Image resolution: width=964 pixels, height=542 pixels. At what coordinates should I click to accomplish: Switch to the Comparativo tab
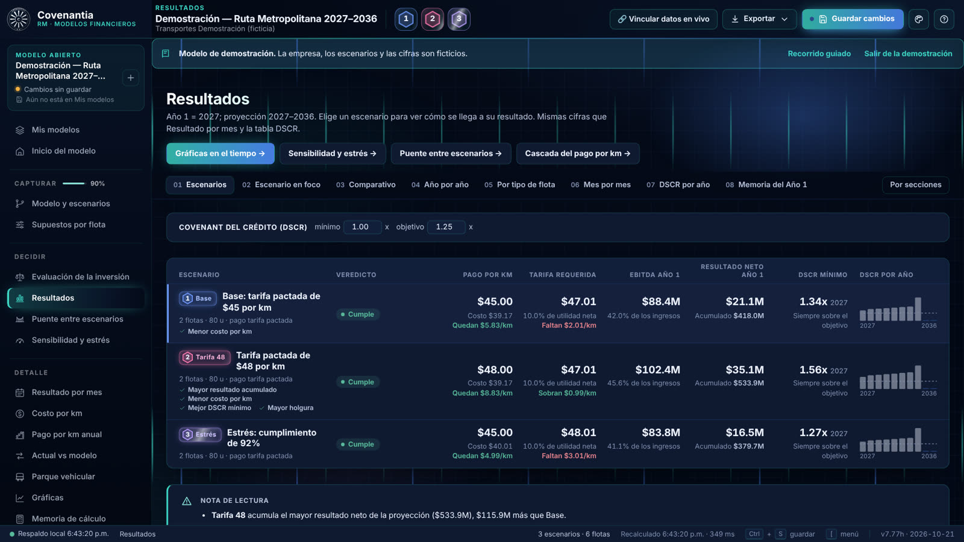tap(366, 185)
